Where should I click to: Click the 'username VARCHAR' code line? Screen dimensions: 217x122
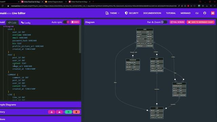[22, 35]
